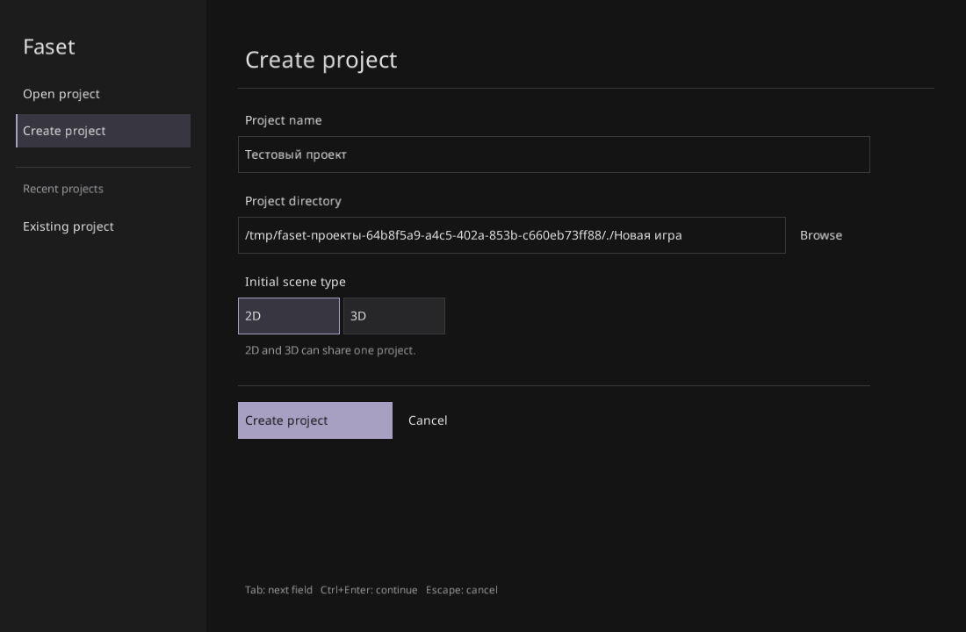Screen dimensions: 966x632
Task: Click the Project name input field
Action: [x=554, y=154]
